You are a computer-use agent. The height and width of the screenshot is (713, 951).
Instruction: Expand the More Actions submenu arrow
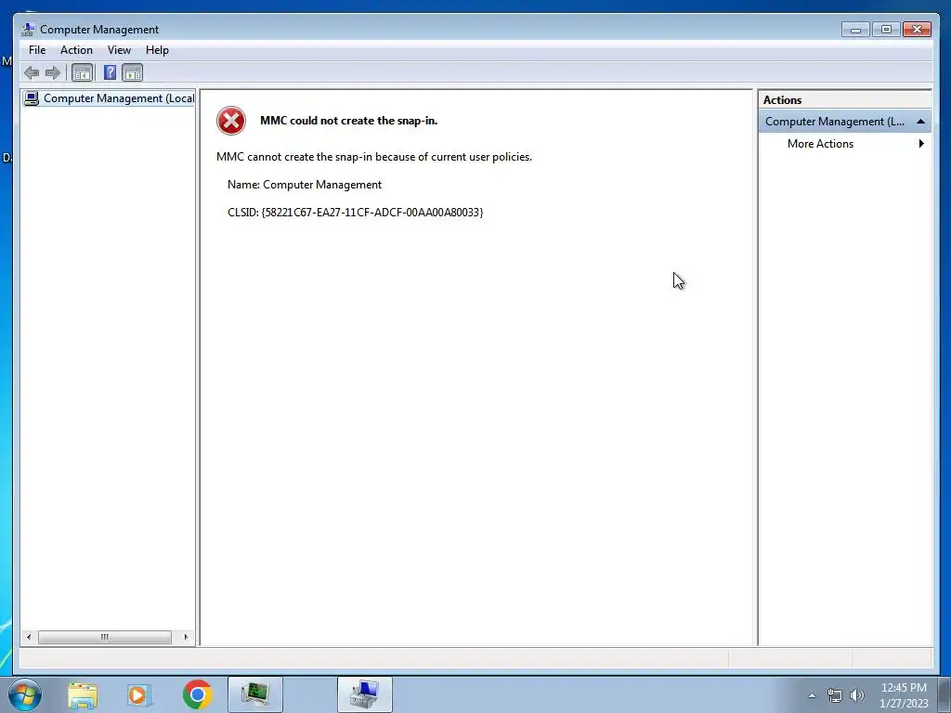point(921,144)
